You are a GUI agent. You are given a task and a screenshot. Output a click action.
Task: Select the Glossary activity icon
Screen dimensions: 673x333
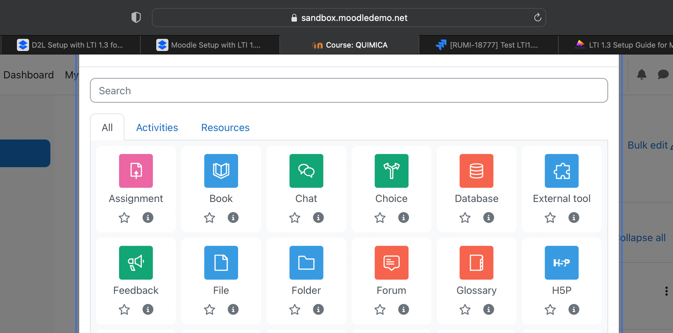(477, 263)
